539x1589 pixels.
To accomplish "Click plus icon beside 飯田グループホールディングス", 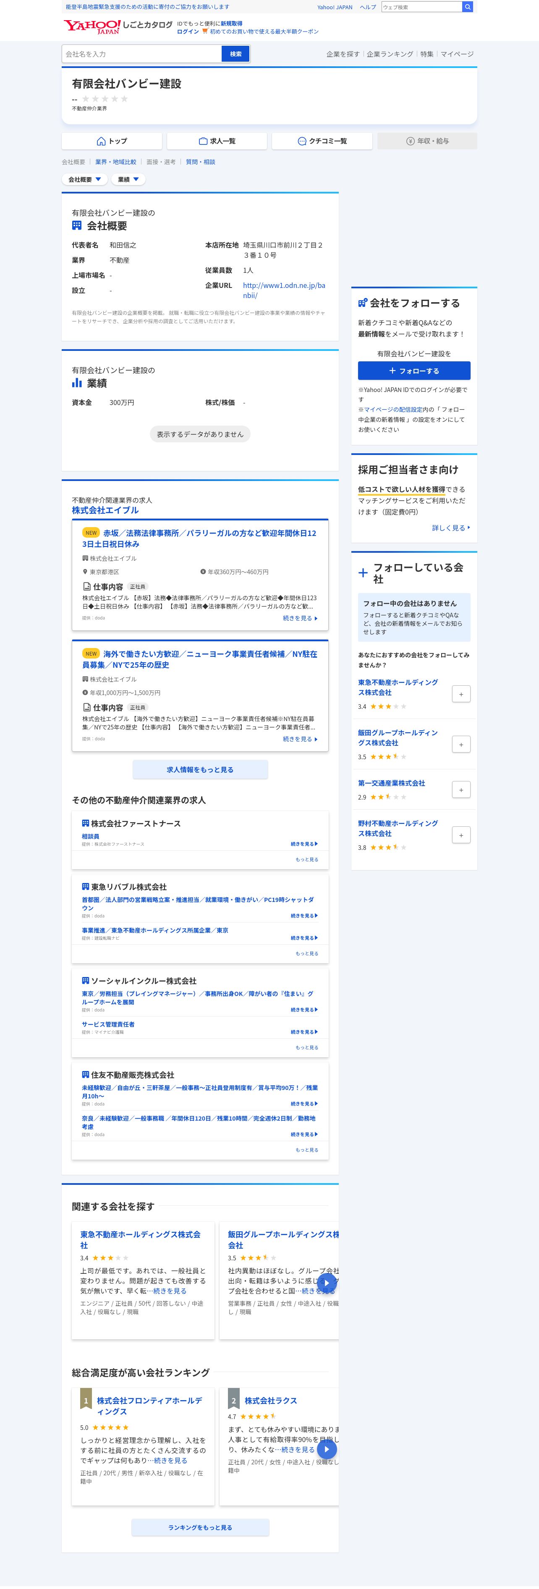I will 461,745.
